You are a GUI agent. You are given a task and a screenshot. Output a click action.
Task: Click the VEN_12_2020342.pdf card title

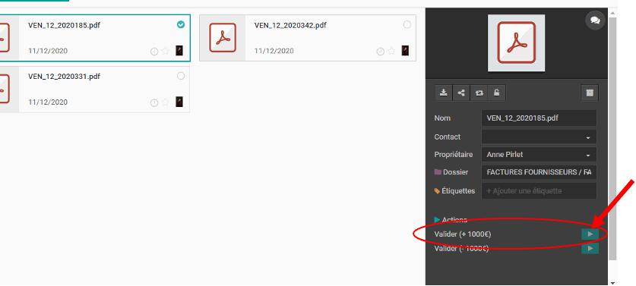pos(290,26)
